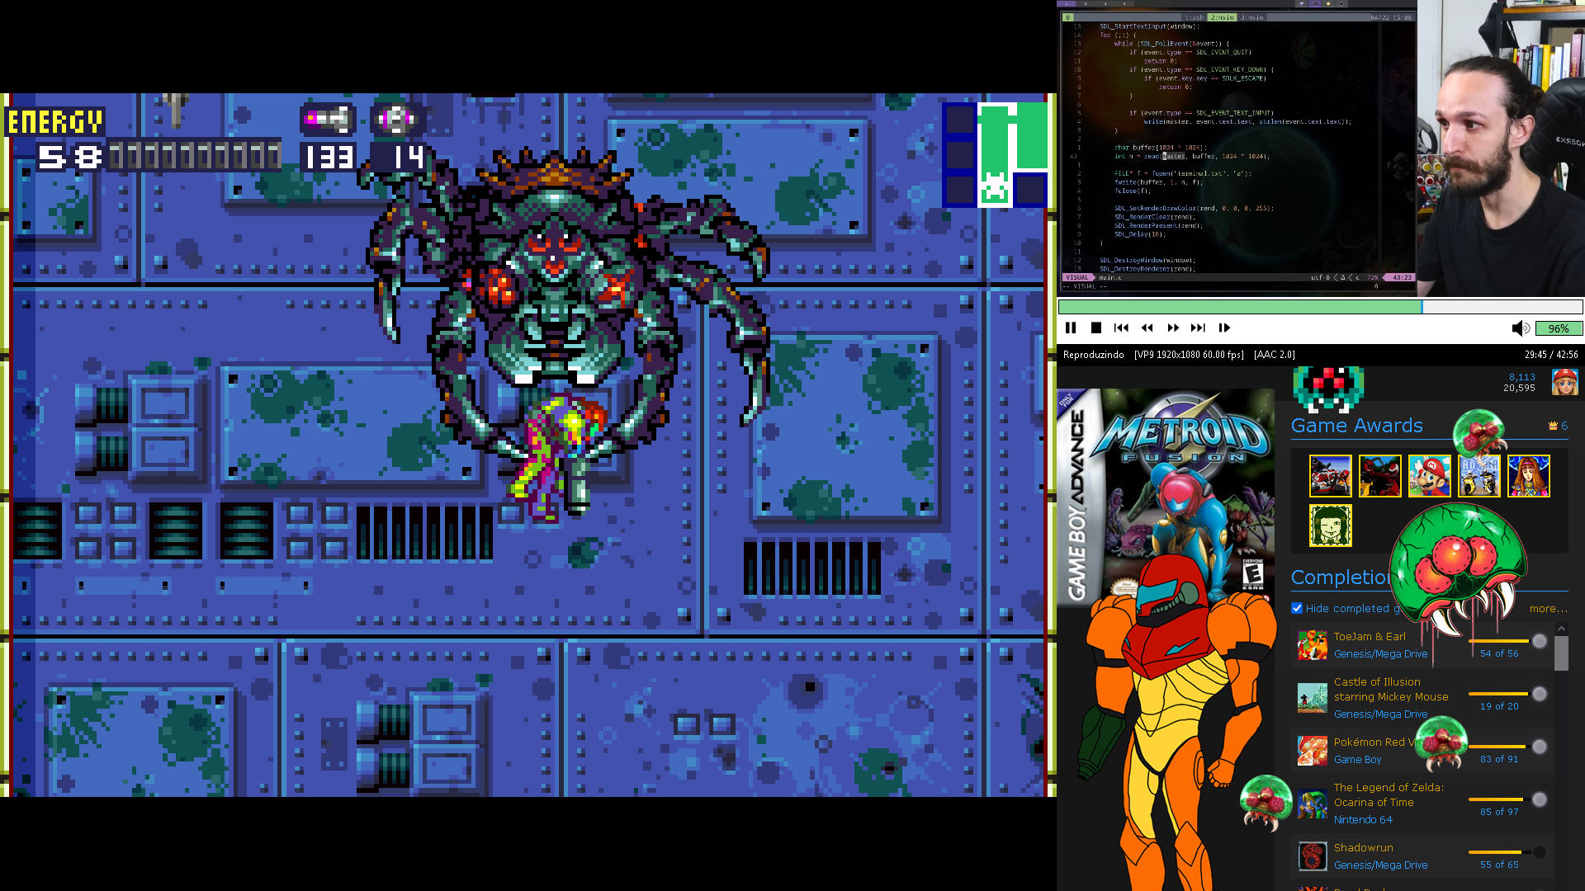Open Pokémon Red game icon
The height and width of the screenshot is (891, 1585).
coord(1312,750)
